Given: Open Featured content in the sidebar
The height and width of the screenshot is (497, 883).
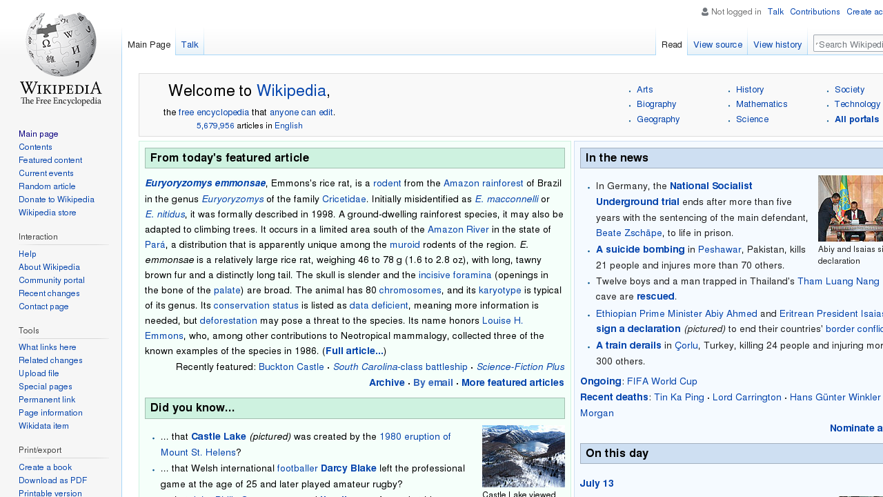Looking at the screenshot, I should [x=50, y=160].
